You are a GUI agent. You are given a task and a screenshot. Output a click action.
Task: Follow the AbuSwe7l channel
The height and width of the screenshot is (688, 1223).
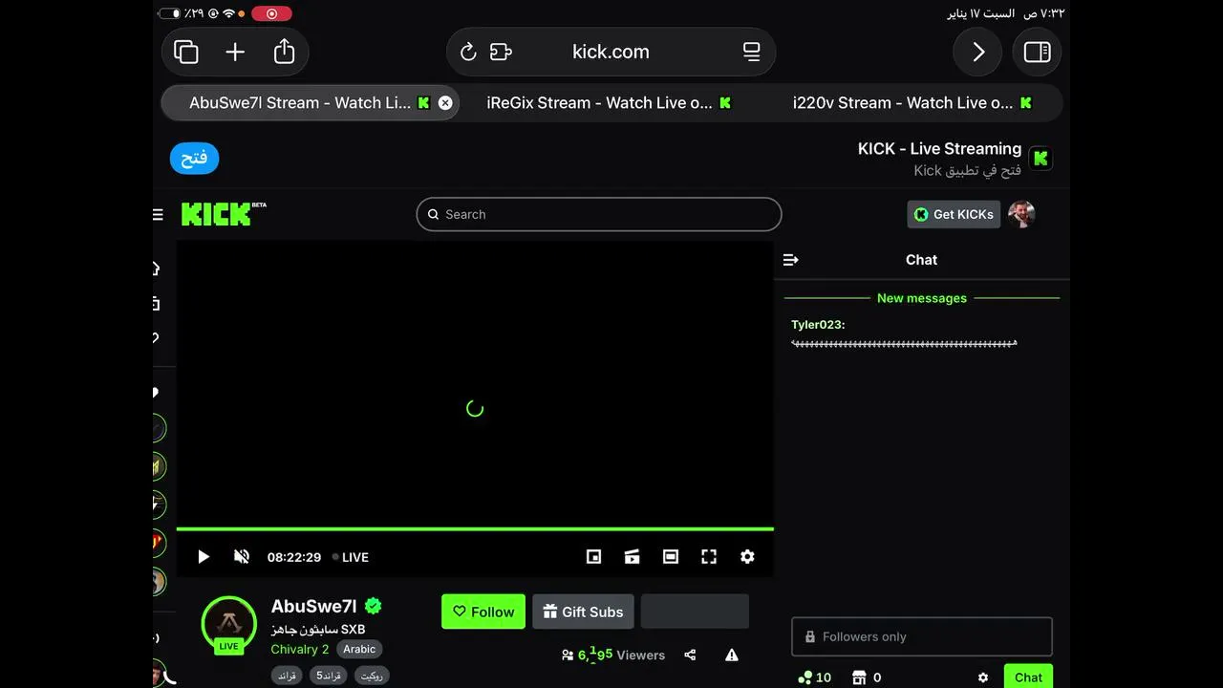(483, 612)
